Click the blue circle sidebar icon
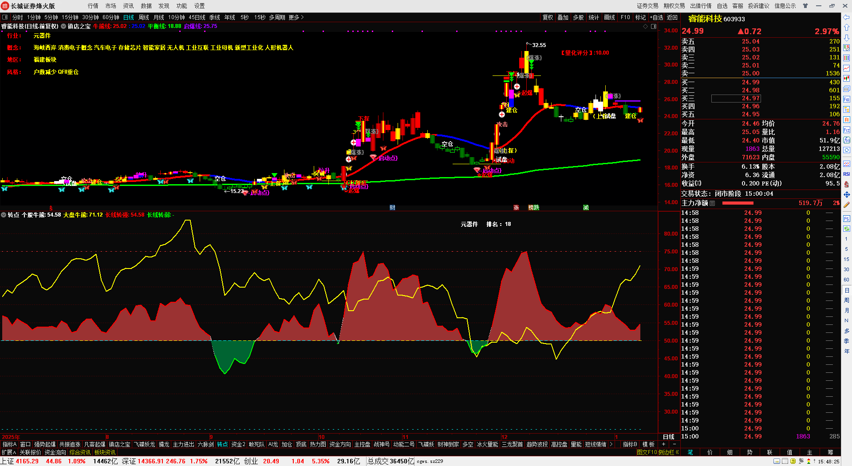This screenshot has width=852, height=466. pyautogui.click(x=847, y=150)
